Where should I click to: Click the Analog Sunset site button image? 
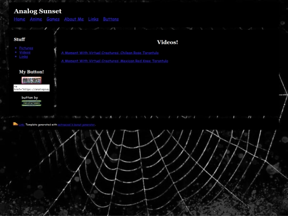(31, 80)
